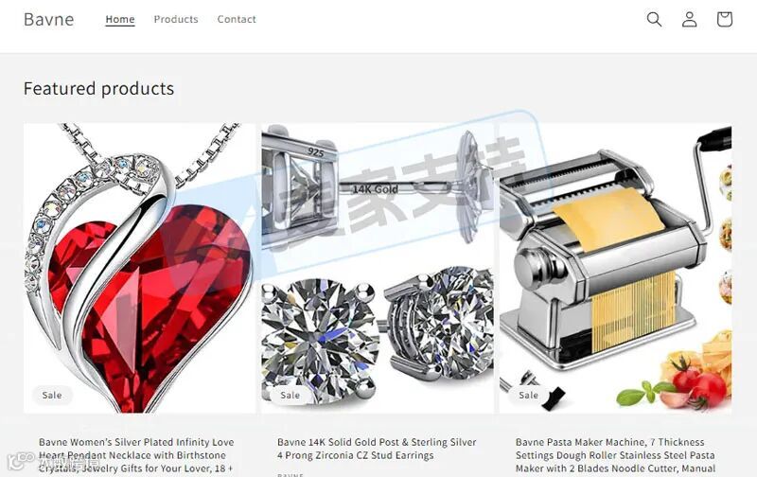Click the Sale badge on the earrings
757x477 pixels.
(290, 395)
